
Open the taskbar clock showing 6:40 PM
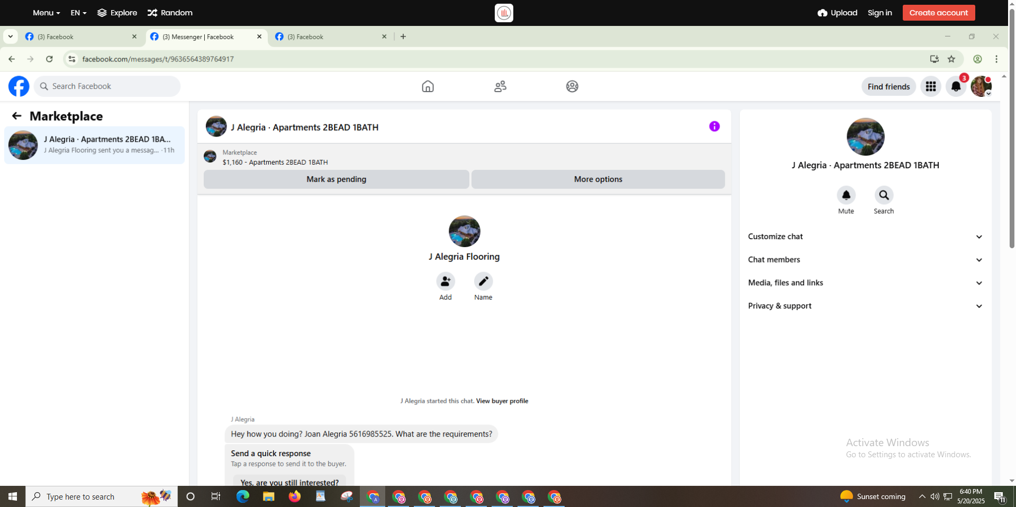[x=970, y=496]
